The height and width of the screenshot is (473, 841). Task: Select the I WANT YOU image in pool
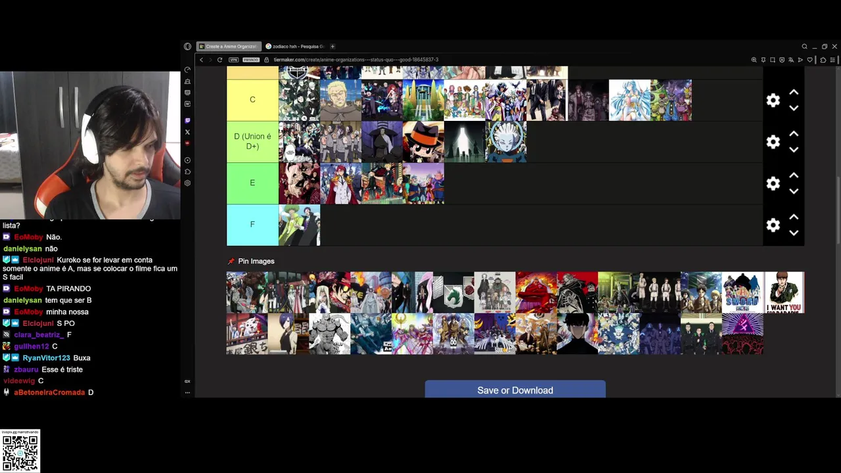pyautogui.click(x=784, y=292)
